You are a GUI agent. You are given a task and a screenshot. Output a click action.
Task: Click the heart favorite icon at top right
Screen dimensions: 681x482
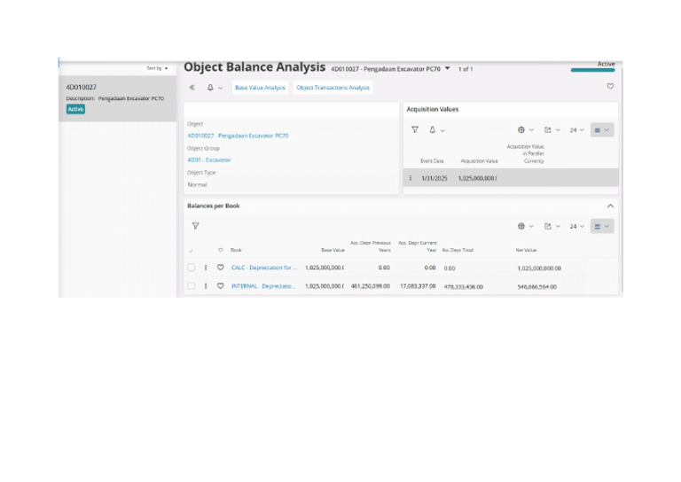(610, 86)
